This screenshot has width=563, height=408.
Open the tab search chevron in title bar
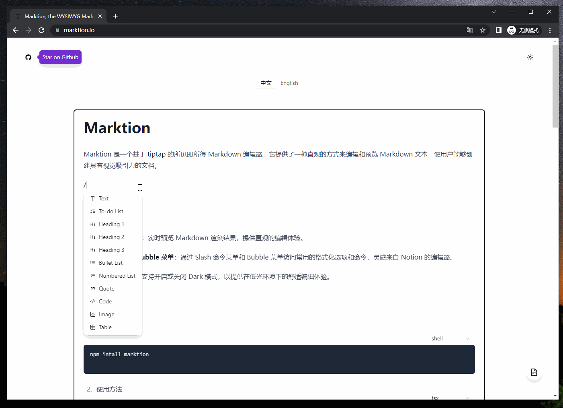tap(494, 12)
